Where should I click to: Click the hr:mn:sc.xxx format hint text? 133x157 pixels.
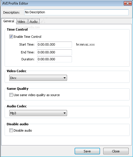point(85,44)
